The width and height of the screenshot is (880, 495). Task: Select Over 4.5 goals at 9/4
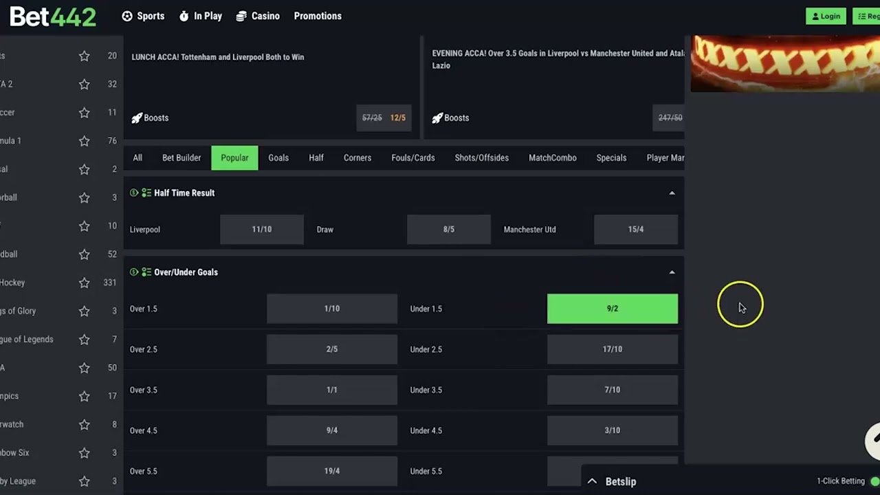coord(332,430)
